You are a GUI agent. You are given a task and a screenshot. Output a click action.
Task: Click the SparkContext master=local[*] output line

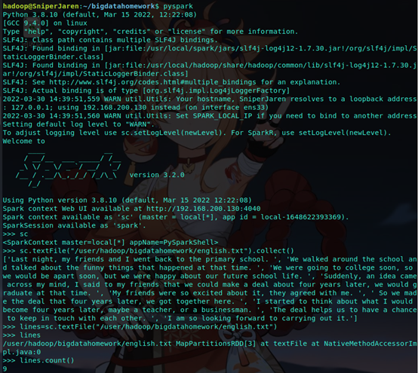[110, 243]
